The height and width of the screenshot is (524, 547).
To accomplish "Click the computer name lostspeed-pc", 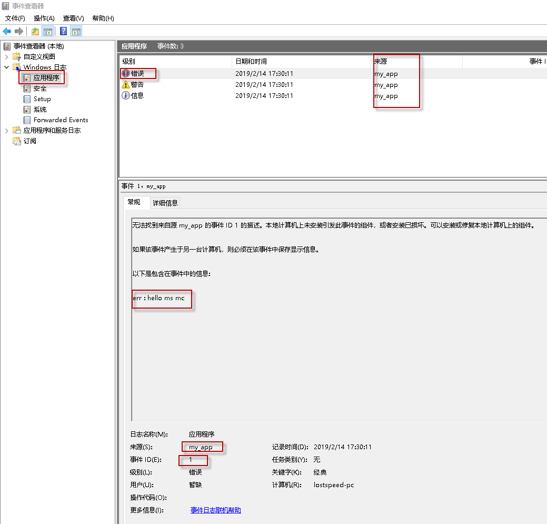I will point(334,485).
